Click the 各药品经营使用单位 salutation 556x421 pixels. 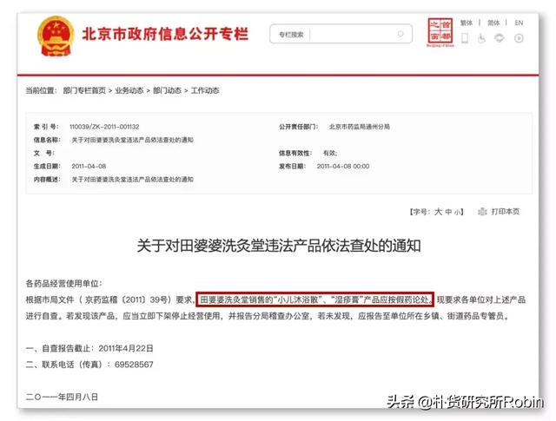point(63,284)
